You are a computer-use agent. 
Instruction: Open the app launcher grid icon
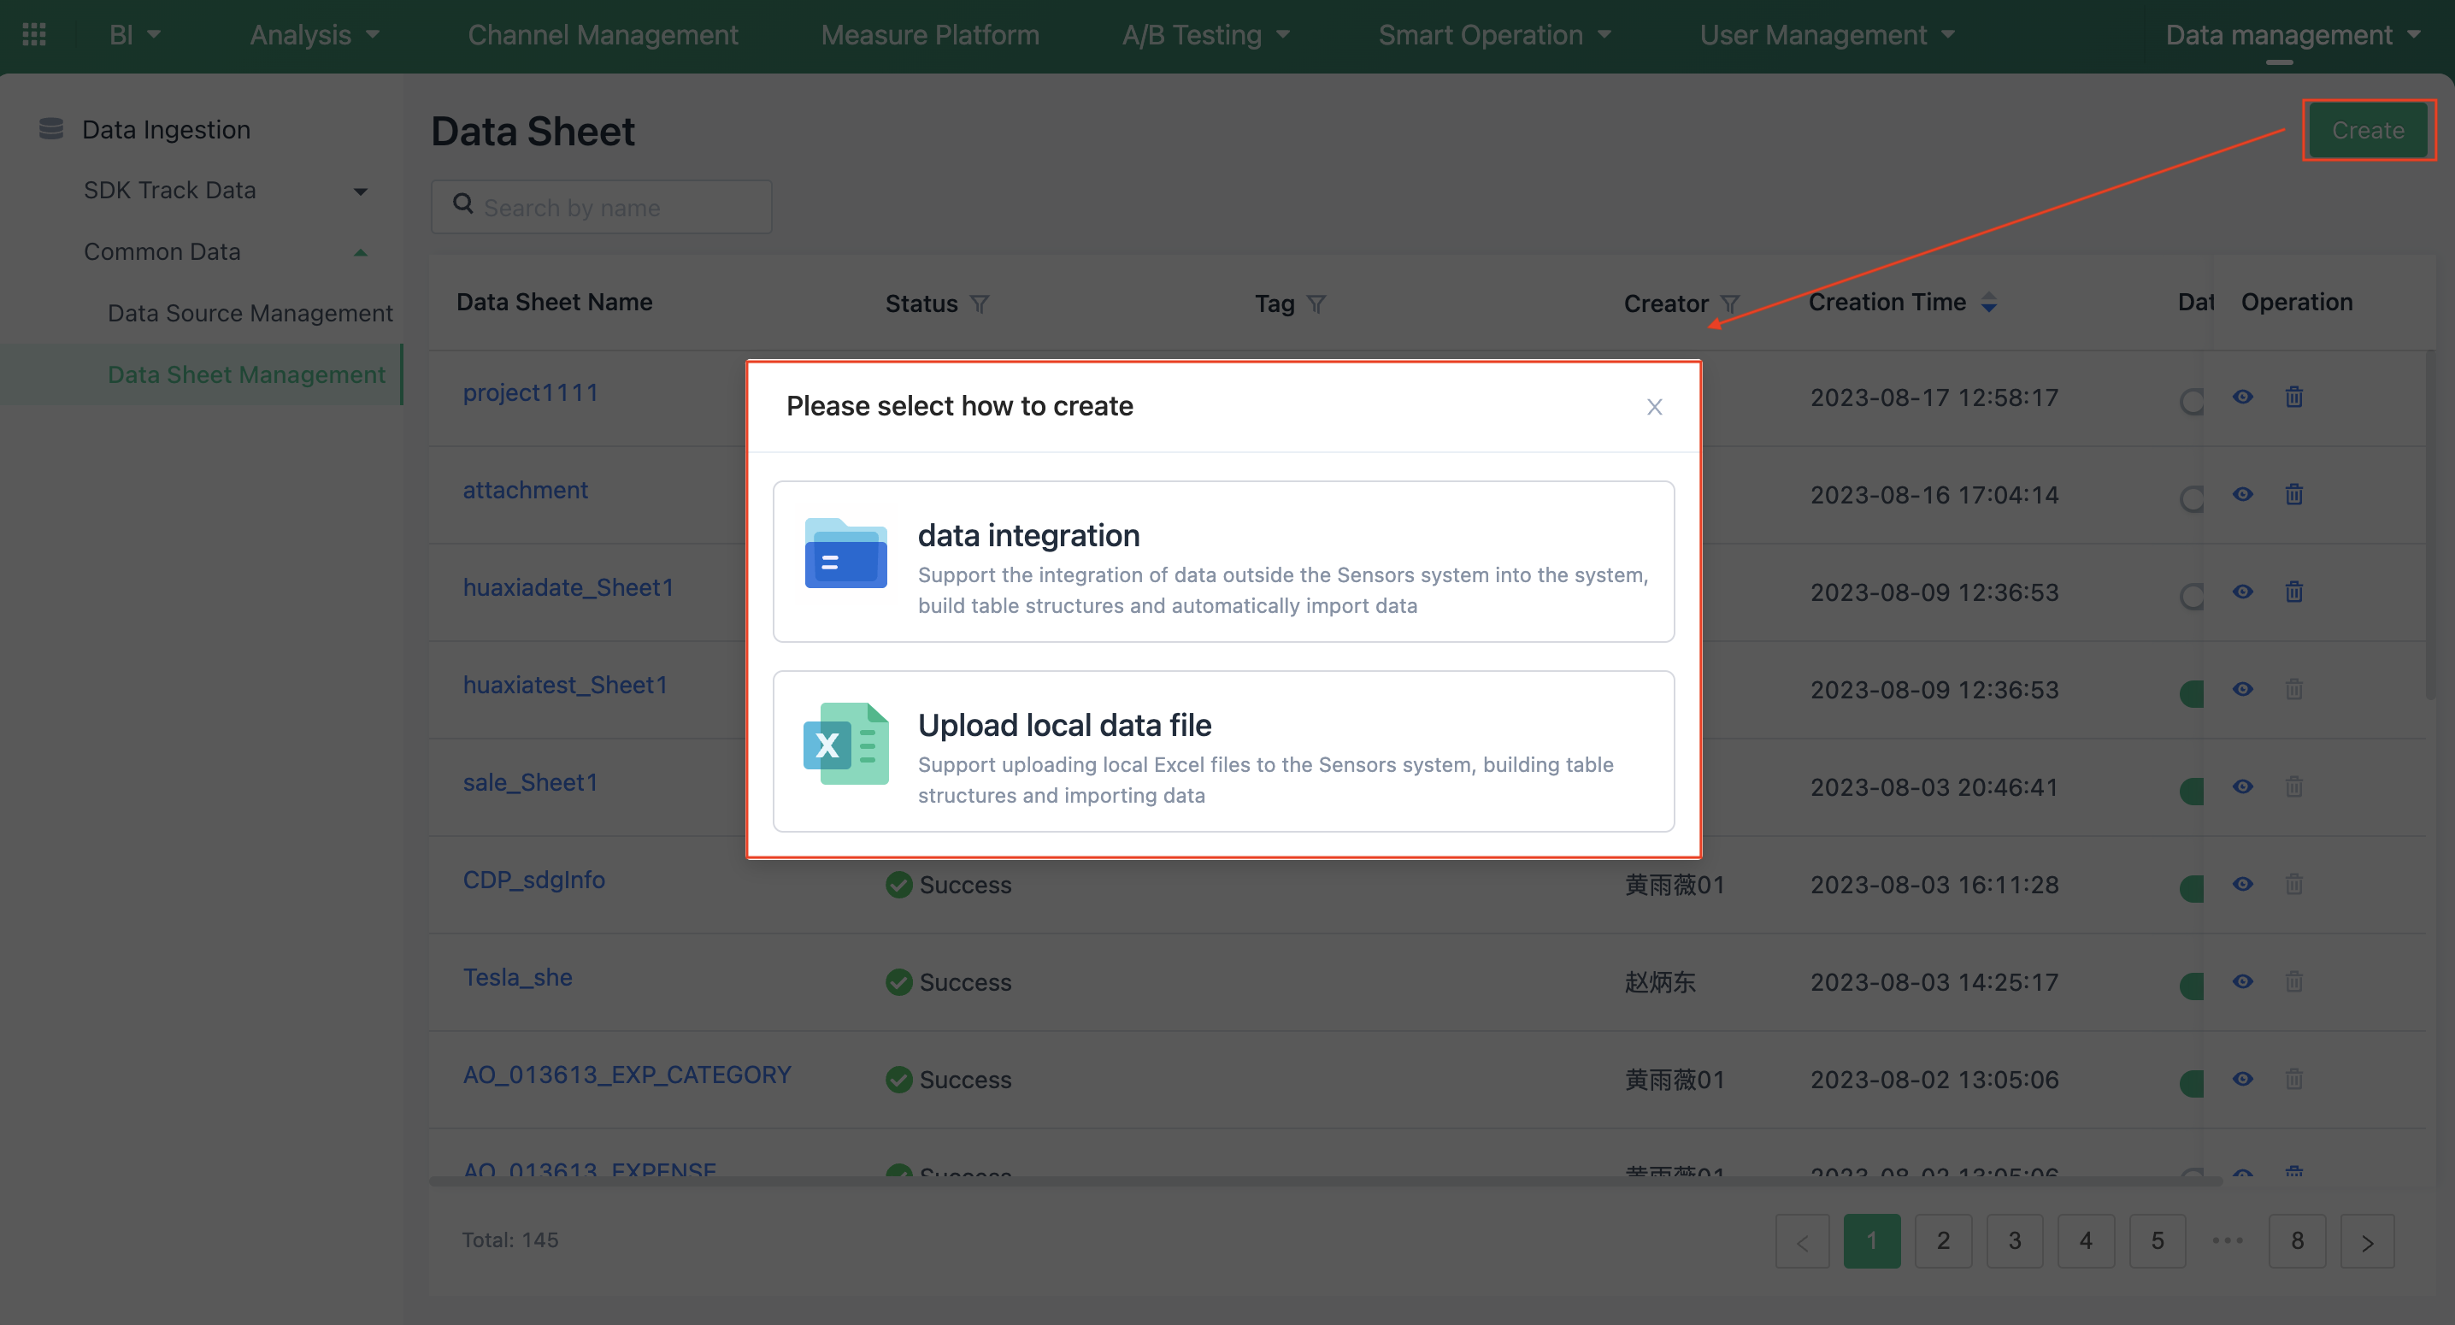[32, 33]
